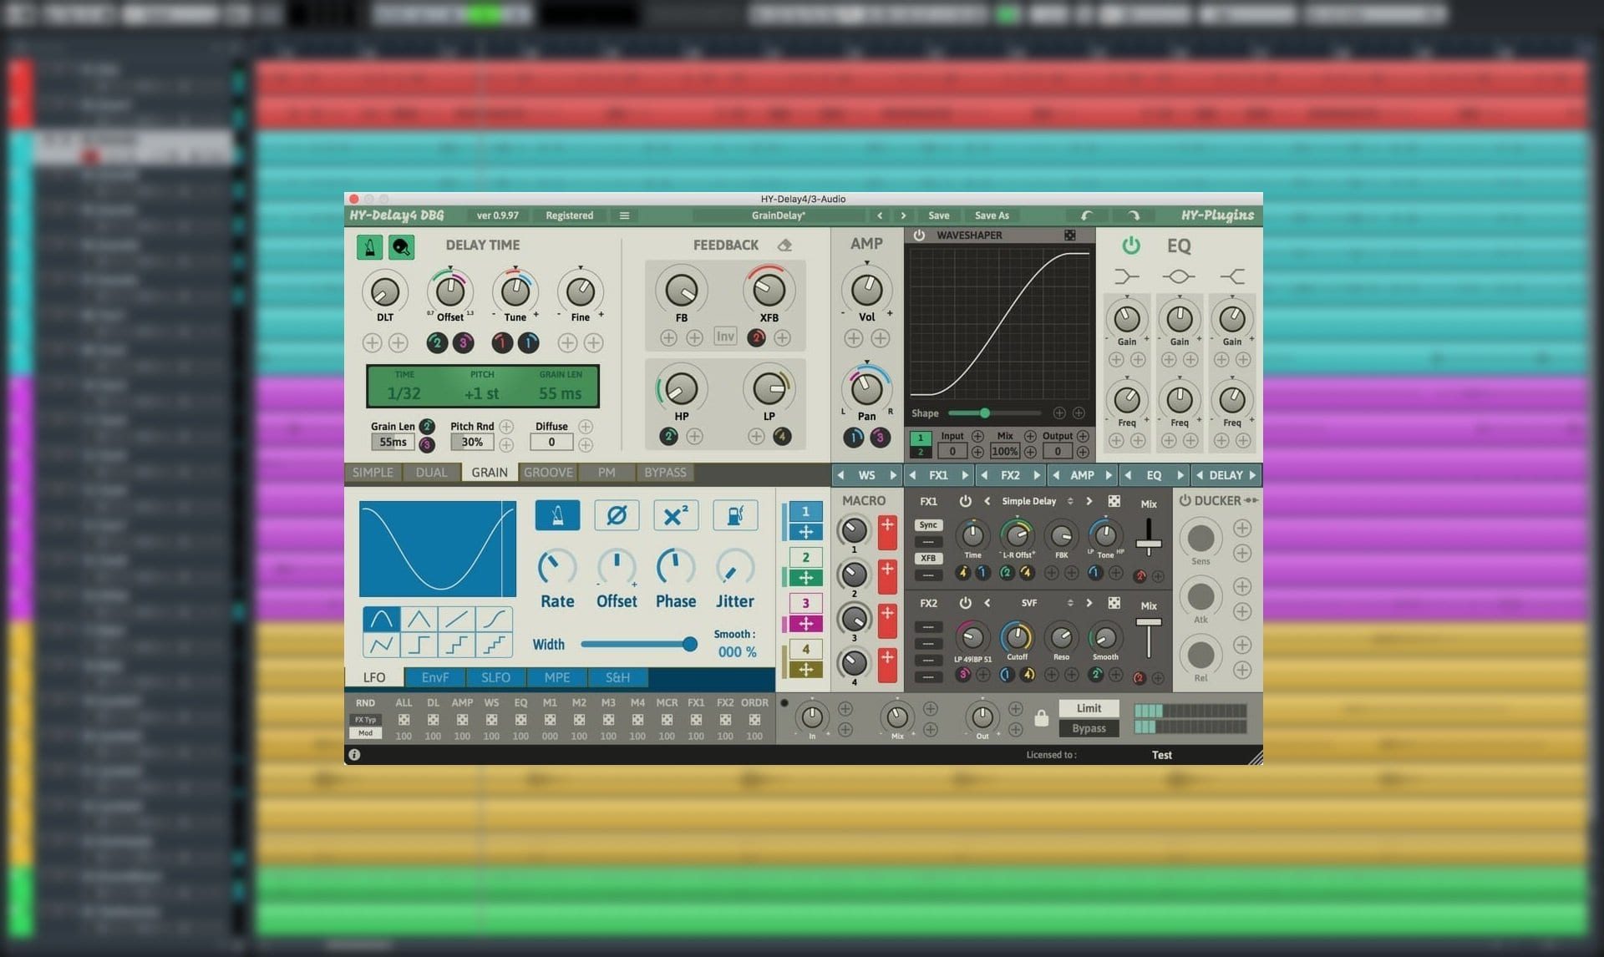
Task: Click the Save As button
Action: click(992, 215)
